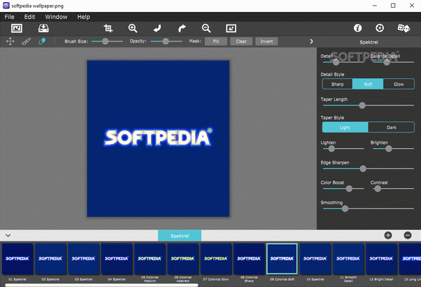
Task: Choose the 08 Colorize Sharp preset
Action: [x=249, y=259]
